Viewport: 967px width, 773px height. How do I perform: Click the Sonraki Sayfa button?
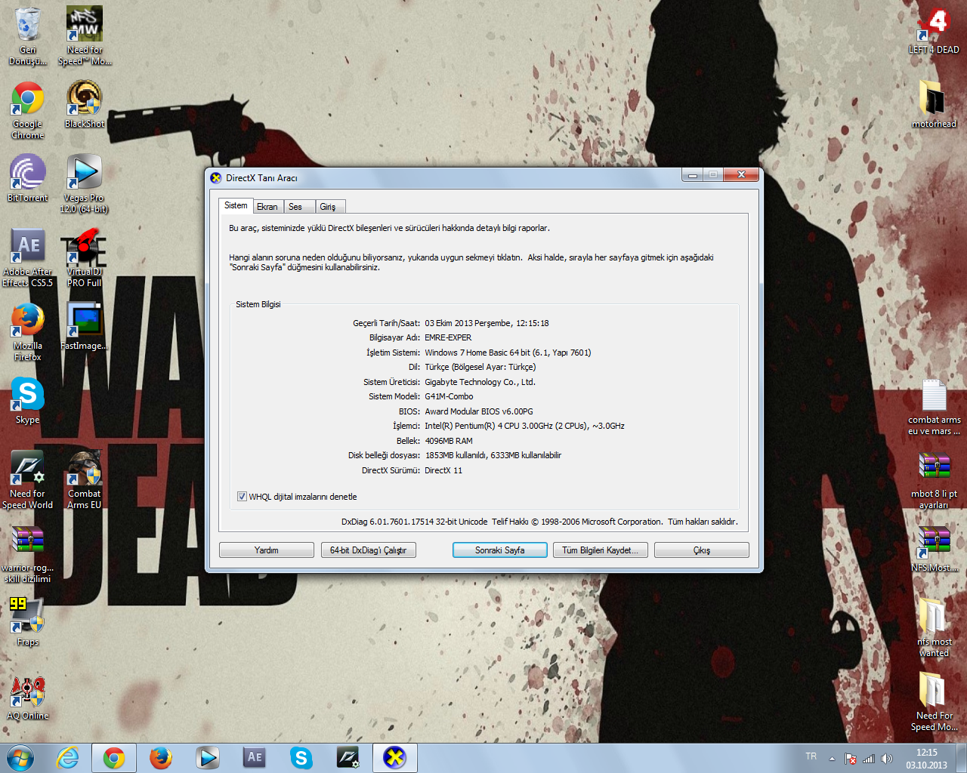pos(499,550)
